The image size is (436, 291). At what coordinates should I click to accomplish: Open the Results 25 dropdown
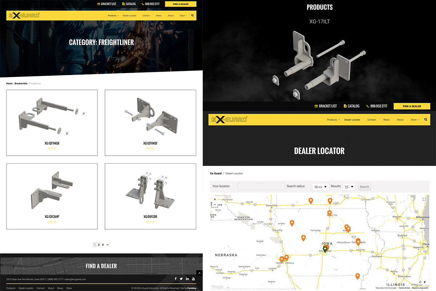point(349,187)
